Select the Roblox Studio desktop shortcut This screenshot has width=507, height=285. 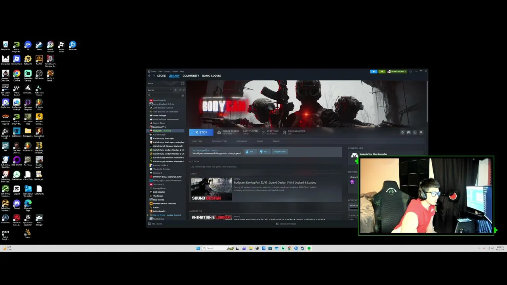61,47
